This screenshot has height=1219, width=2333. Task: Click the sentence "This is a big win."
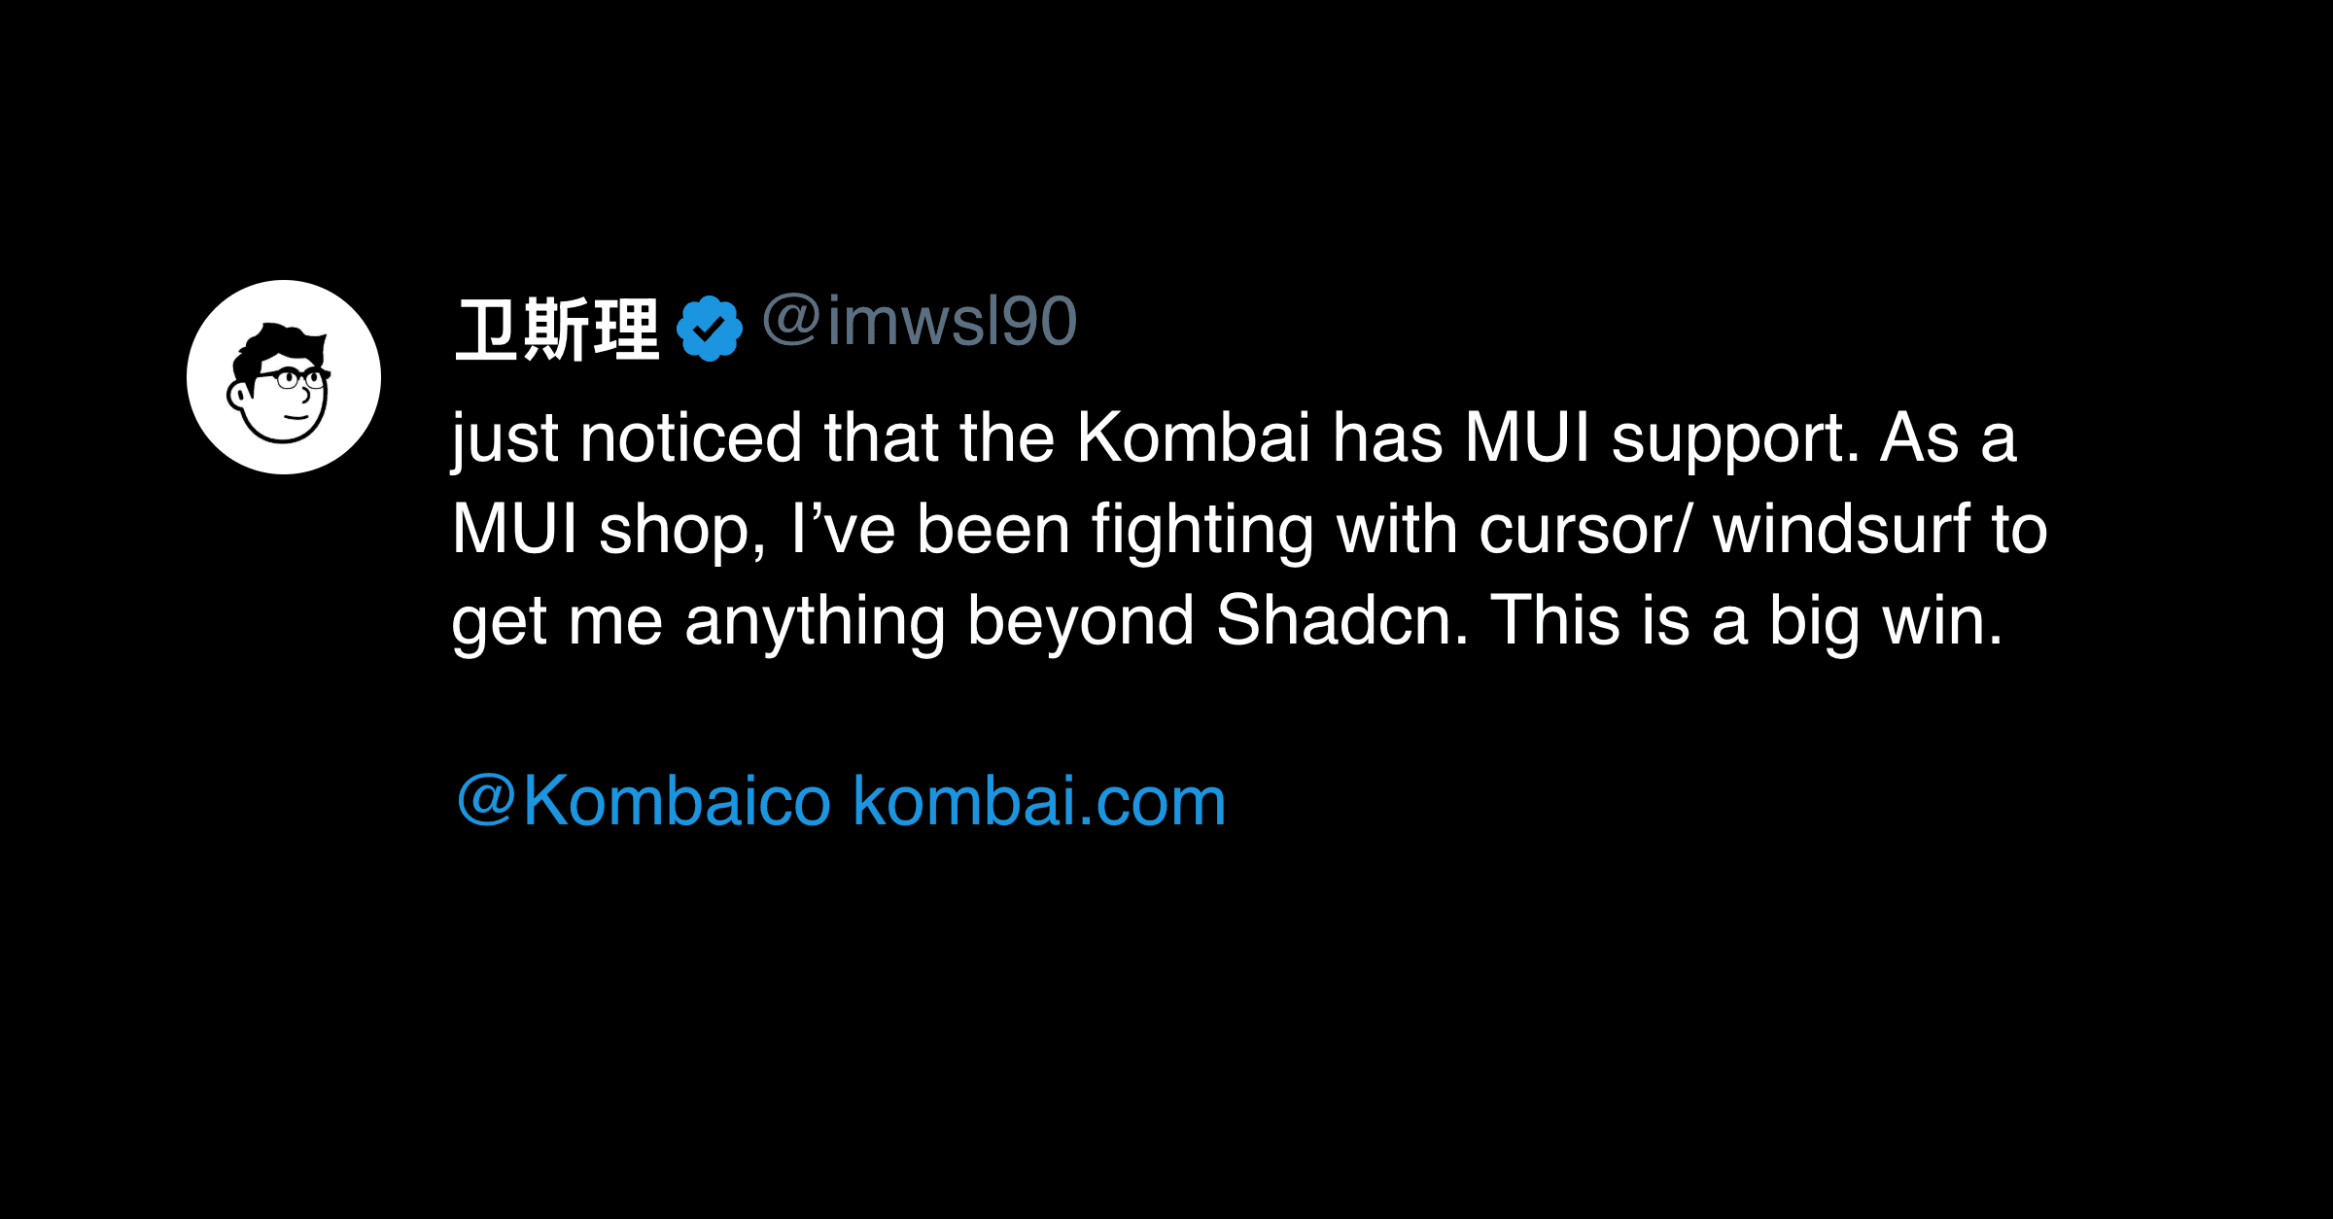(x=1746, y=620)
